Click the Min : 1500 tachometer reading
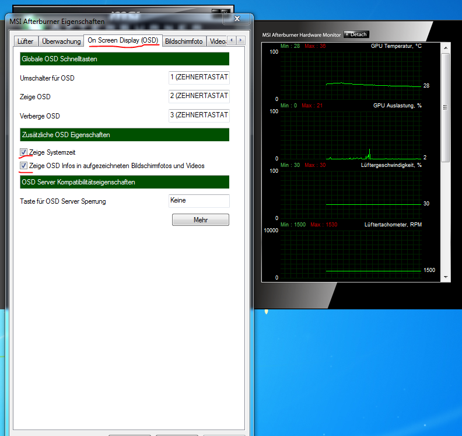Image resolution: width=462 pixels, height=436 pixels. pos(293,225)
